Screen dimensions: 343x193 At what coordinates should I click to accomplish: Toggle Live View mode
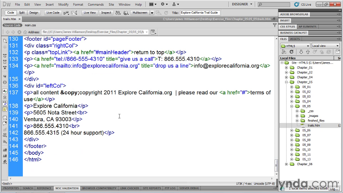tap(90, 13)
